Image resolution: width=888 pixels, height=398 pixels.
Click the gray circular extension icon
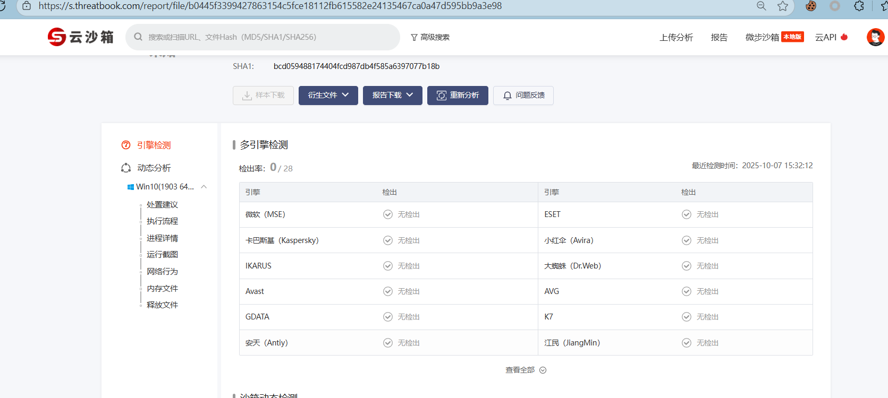pyautogui.click(x=835, y=6)
